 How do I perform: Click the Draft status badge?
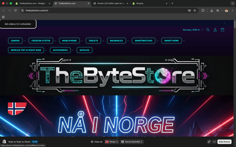(35, 142)
